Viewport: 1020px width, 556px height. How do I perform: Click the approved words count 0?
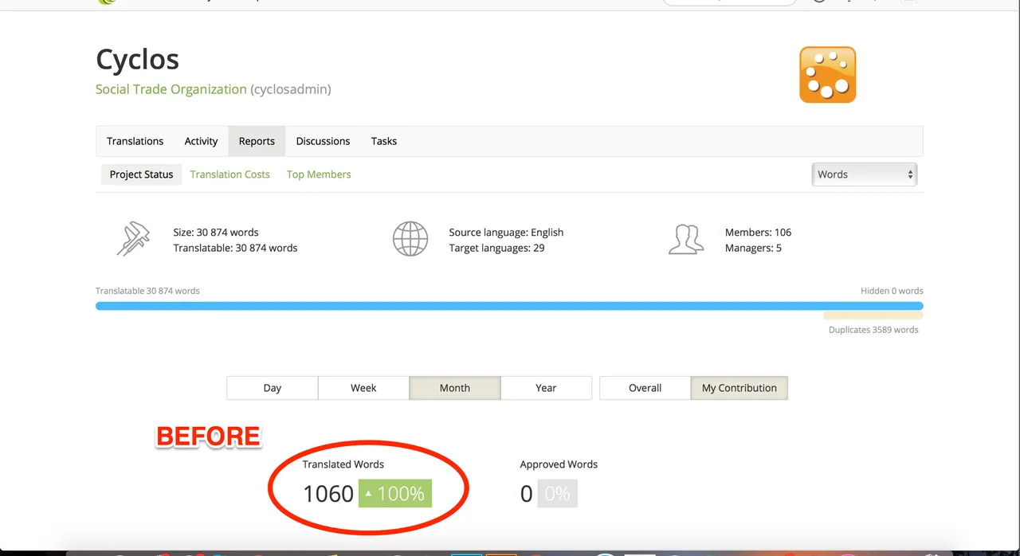click(526, 494)
